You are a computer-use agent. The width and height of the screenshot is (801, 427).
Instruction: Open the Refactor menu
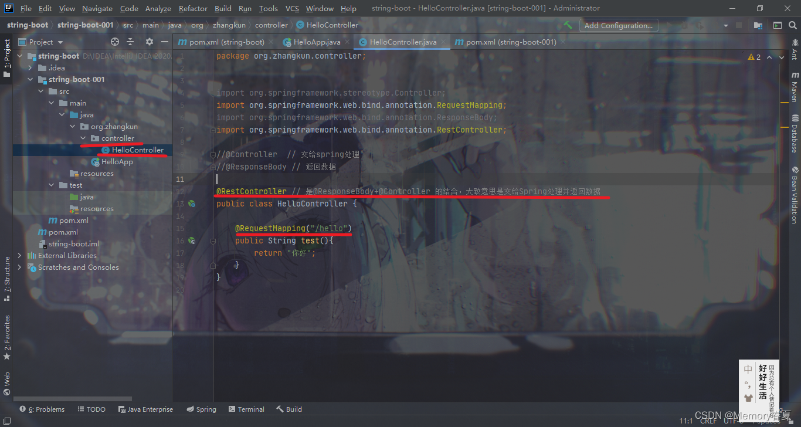point(193,8)
